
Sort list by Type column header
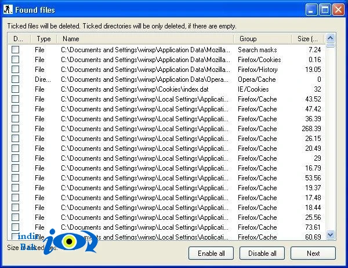pyautogui.click(x=43, y=39)
